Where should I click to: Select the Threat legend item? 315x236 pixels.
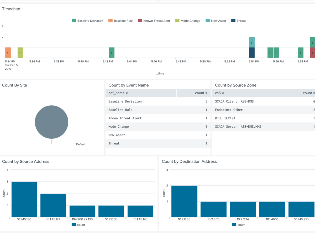coord(241,21)
